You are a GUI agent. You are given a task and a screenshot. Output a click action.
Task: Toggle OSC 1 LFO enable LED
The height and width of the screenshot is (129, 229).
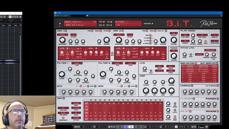point(67,48)
